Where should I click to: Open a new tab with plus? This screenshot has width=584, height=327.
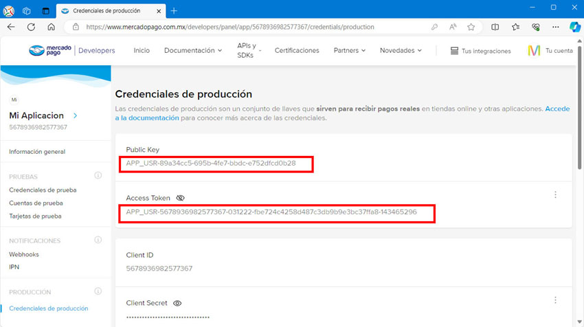[x=174, y=11]
